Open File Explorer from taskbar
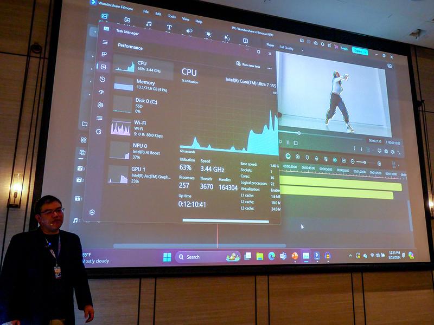The height and width of the screenshot is (325, 434). 260,257
